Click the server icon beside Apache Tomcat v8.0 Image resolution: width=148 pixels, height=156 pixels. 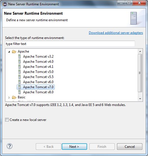[19, 92]
